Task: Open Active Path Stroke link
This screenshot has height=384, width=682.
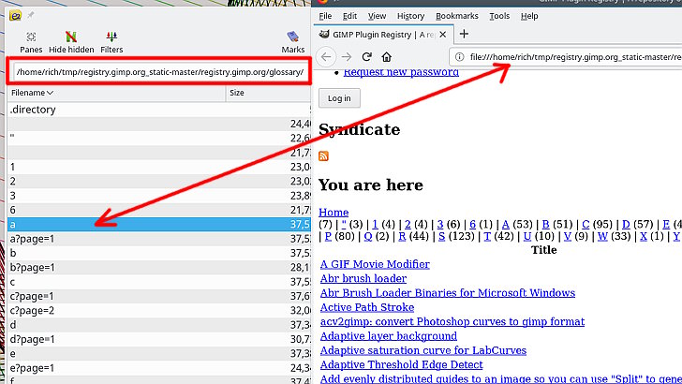Action: 367,307
